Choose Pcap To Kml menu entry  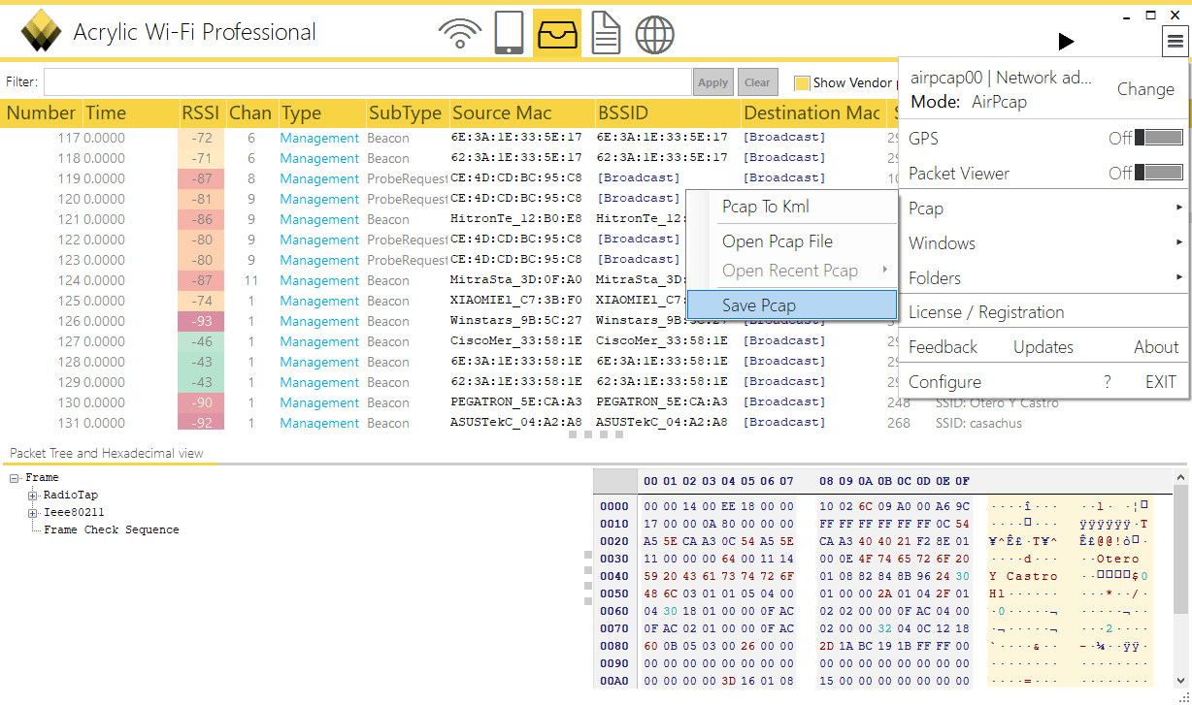tap(791, 207)
